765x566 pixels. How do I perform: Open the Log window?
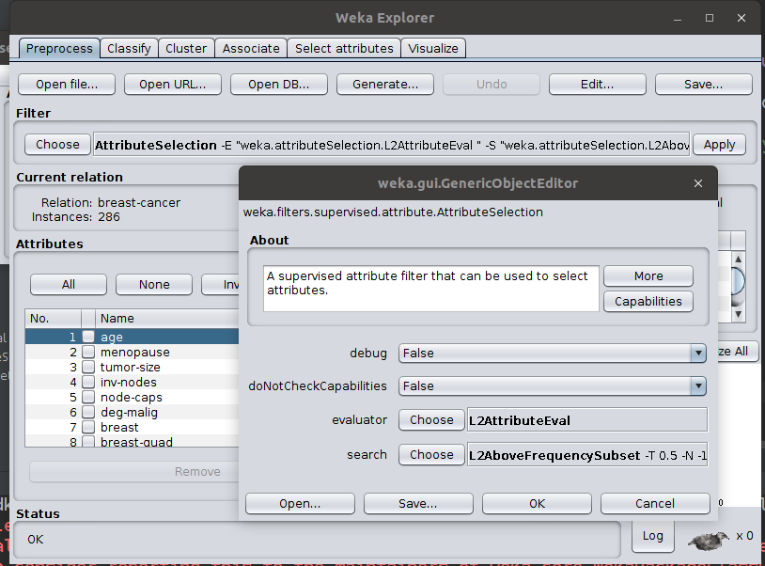653,536
